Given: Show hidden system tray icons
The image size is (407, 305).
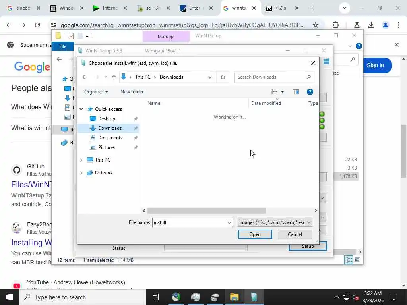Looking at the screenshot, I should click(336, 297).
